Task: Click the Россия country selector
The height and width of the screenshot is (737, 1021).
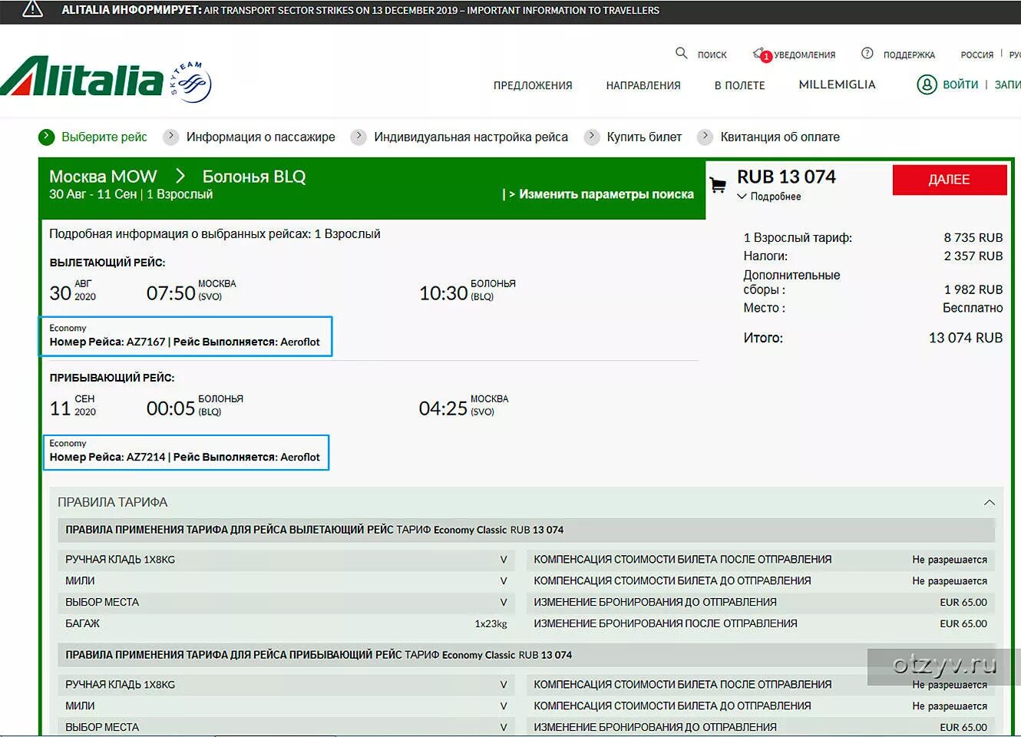Action: pos(977,55)
